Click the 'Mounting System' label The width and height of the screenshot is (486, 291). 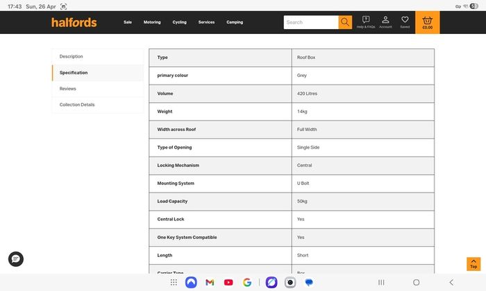click(176, 183)
